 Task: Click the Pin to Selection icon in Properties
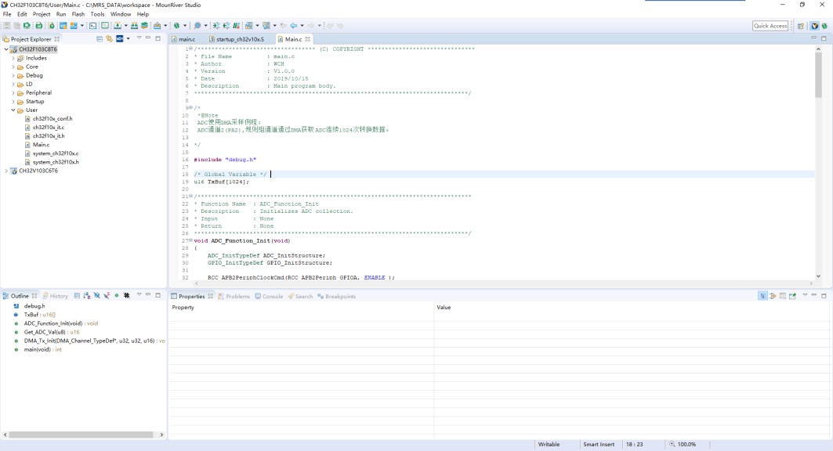[x=792, y=295]
